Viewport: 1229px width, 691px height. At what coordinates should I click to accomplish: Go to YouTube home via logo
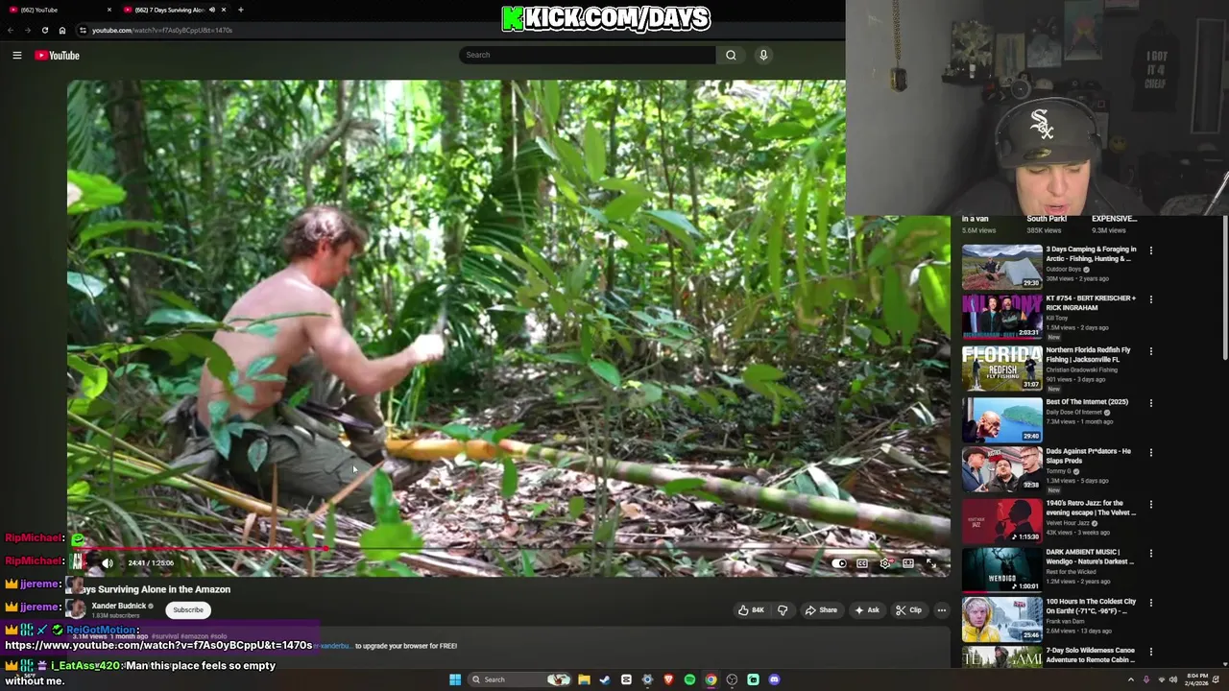(57, 55)
